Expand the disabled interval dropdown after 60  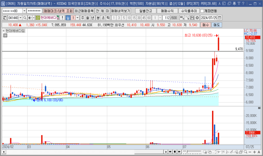coord(160,18)
